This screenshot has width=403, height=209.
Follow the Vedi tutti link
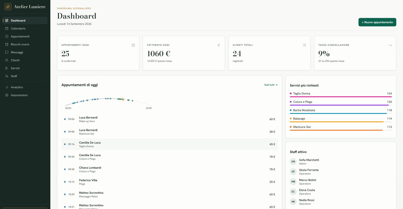[271, 85]
